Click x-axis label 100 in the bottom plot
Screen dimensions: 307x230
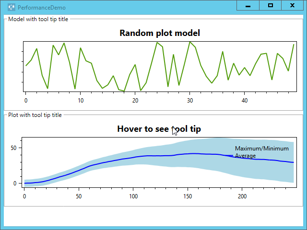coord(133,196)
